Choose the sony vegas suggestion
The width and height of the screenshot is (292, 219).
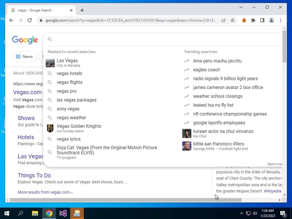point(111,109)
